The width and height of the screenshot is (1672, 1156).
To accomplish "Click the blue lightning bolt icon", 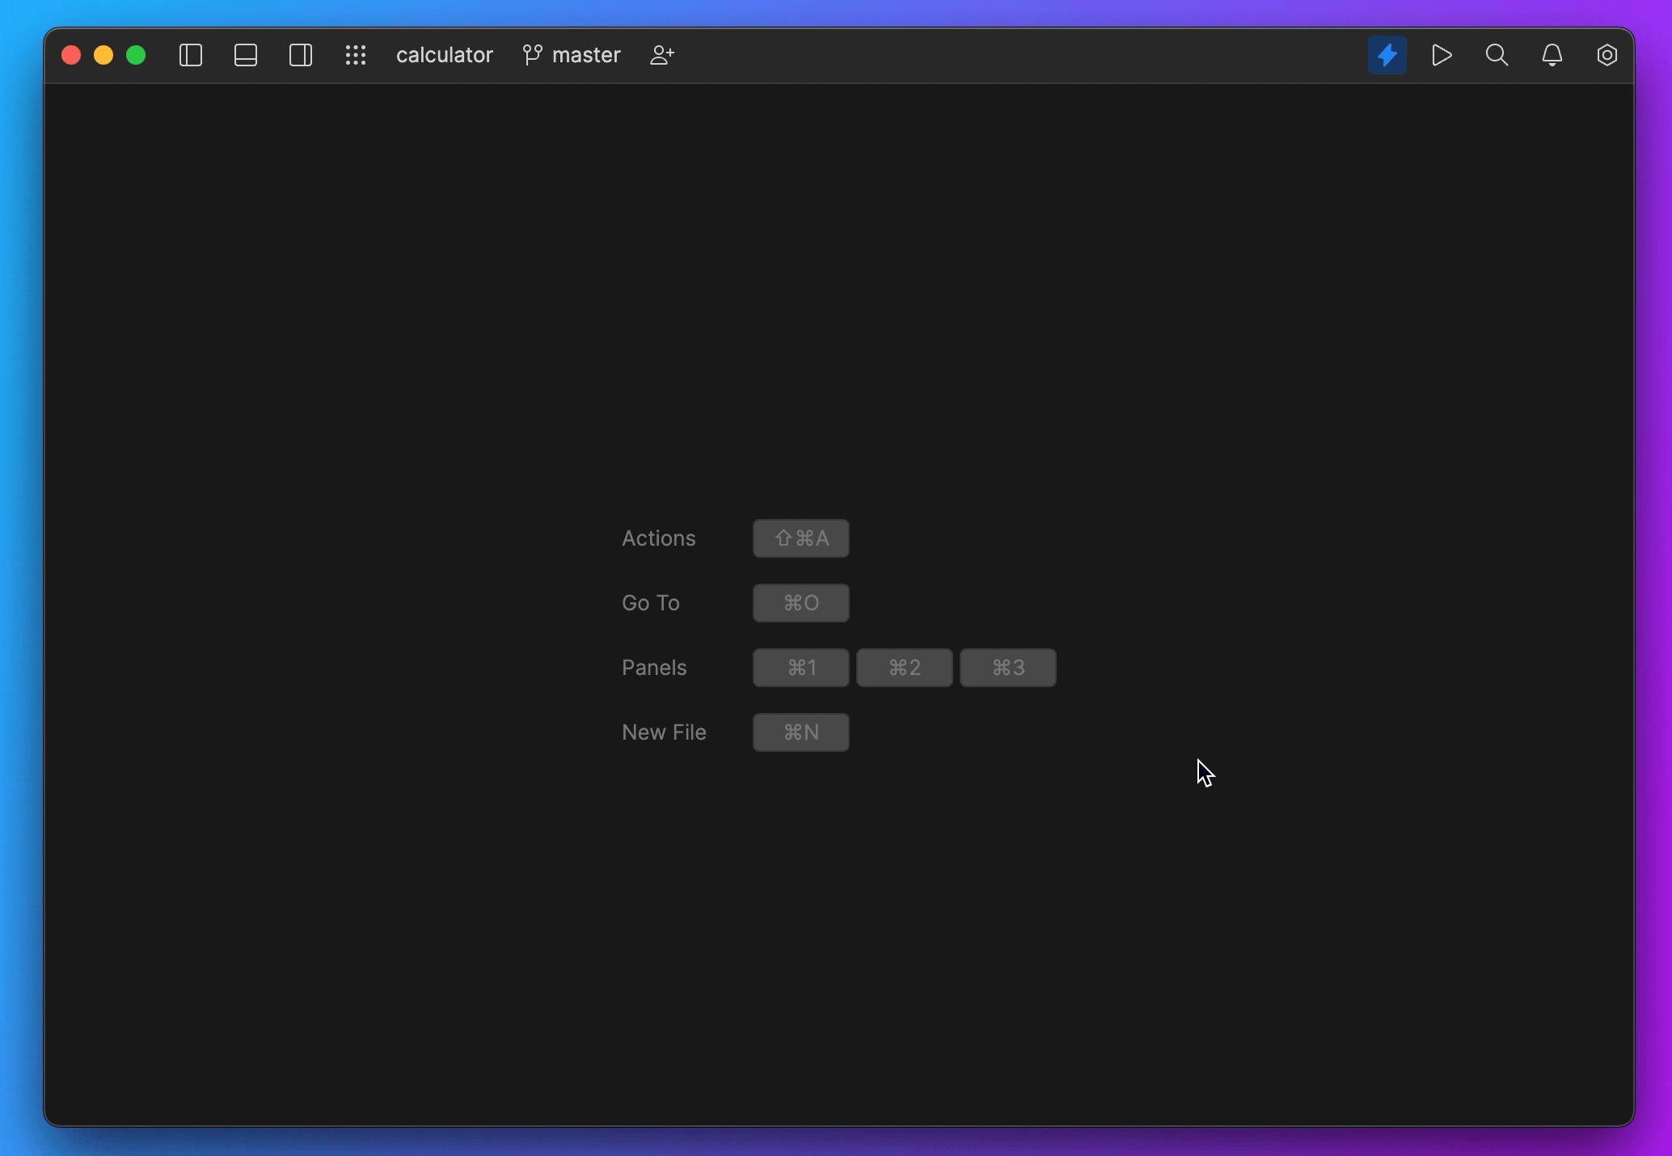I will pyautogui.click(x=1387, y=55).
